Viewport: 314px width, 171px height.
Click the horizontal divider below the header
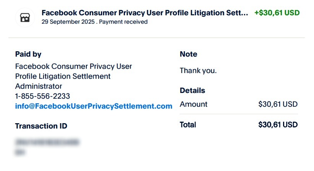click(157, 38)
